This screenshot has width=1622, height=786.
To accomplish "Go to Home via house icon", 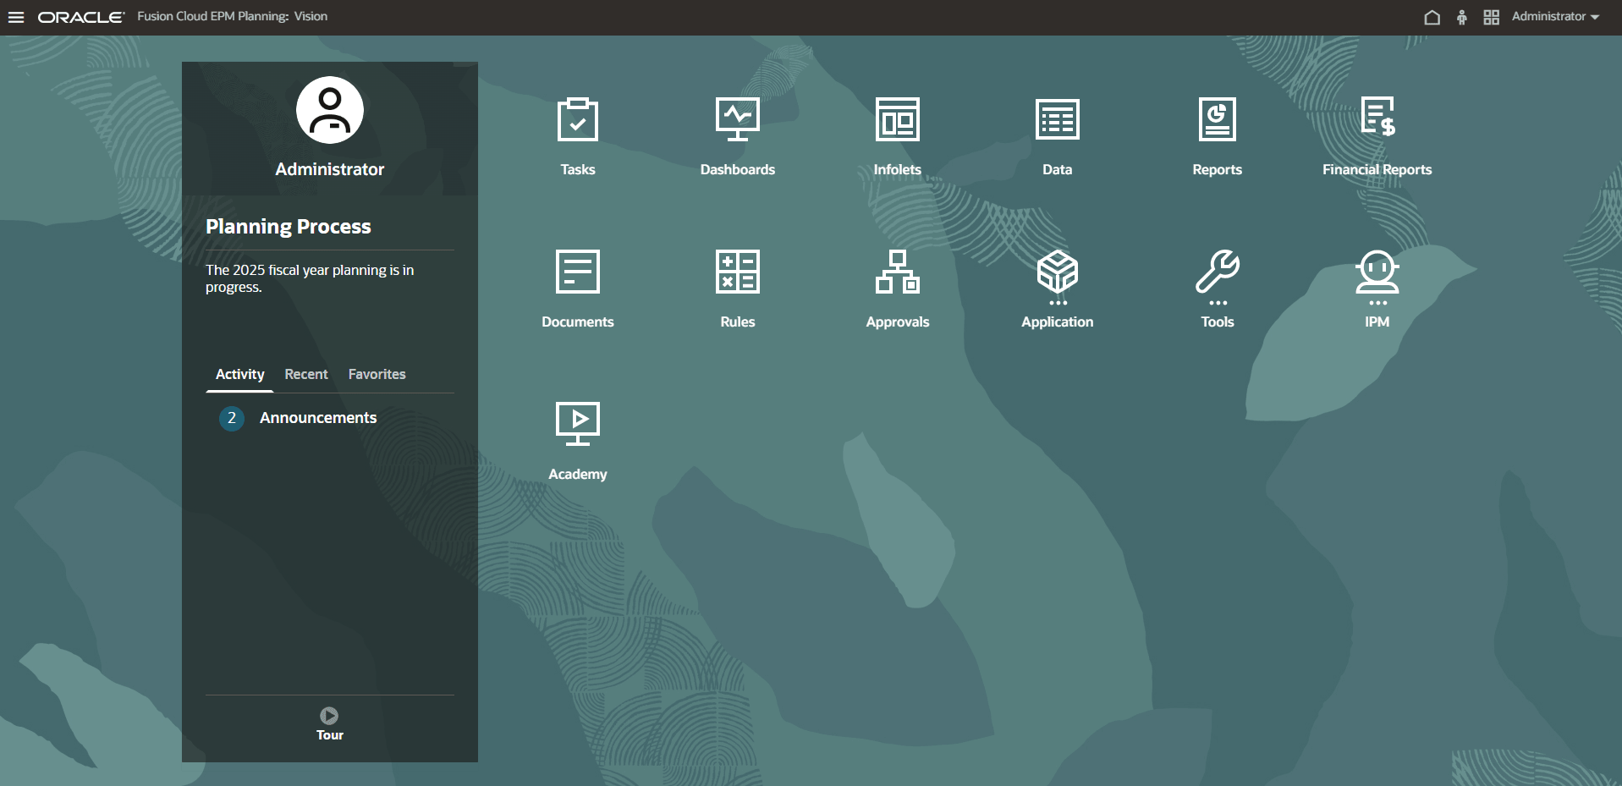I will tap(1432, 17).
